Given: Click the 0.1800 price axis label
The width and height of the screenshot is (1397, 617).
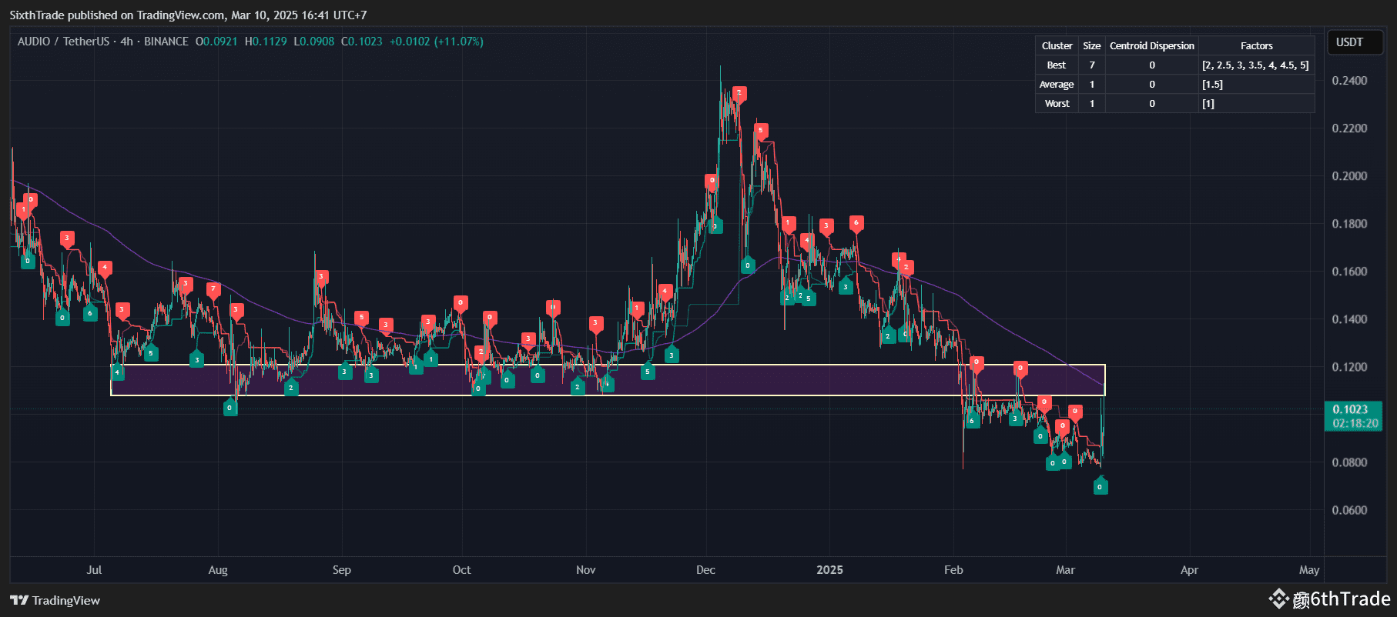Looking at the screenshot, I should [x=1350, y=224].
